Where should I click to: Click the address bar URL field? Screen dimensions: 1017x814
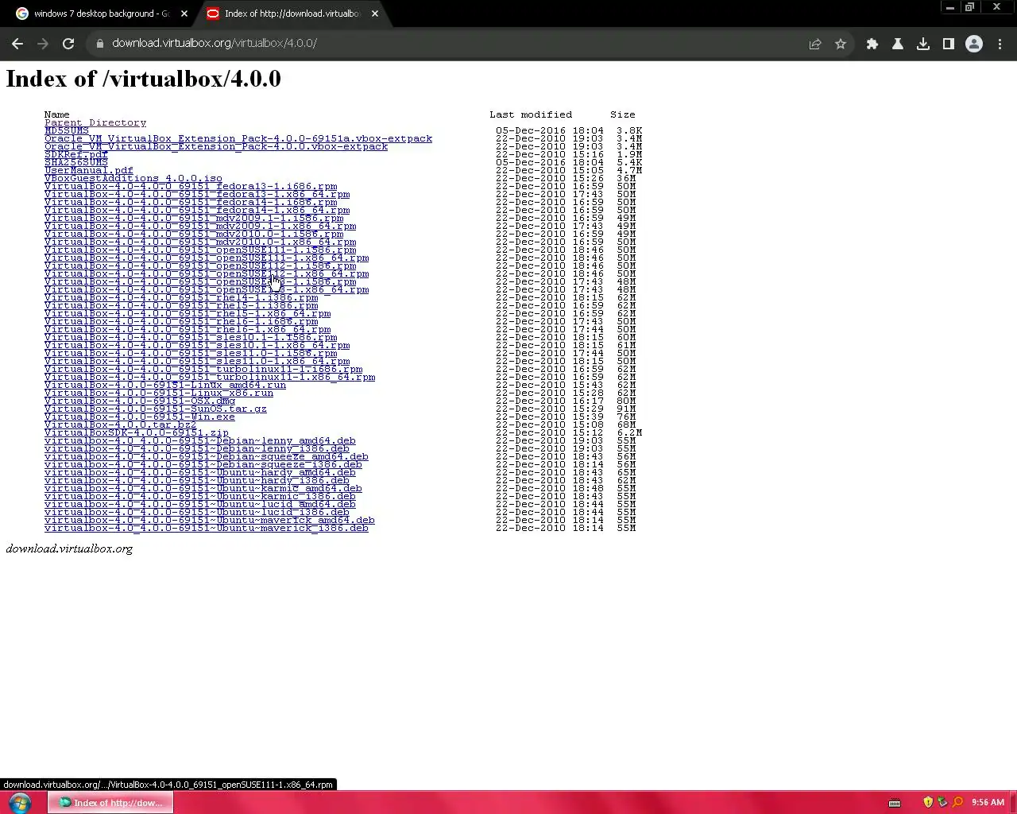[x=445, y=44]
